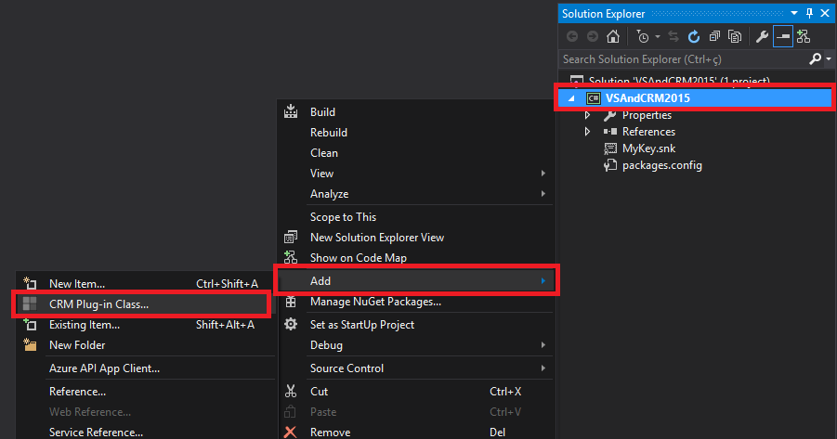837x439 pixels.
Task: Open the View Class Diagram icon
Action: pos(803,37)
